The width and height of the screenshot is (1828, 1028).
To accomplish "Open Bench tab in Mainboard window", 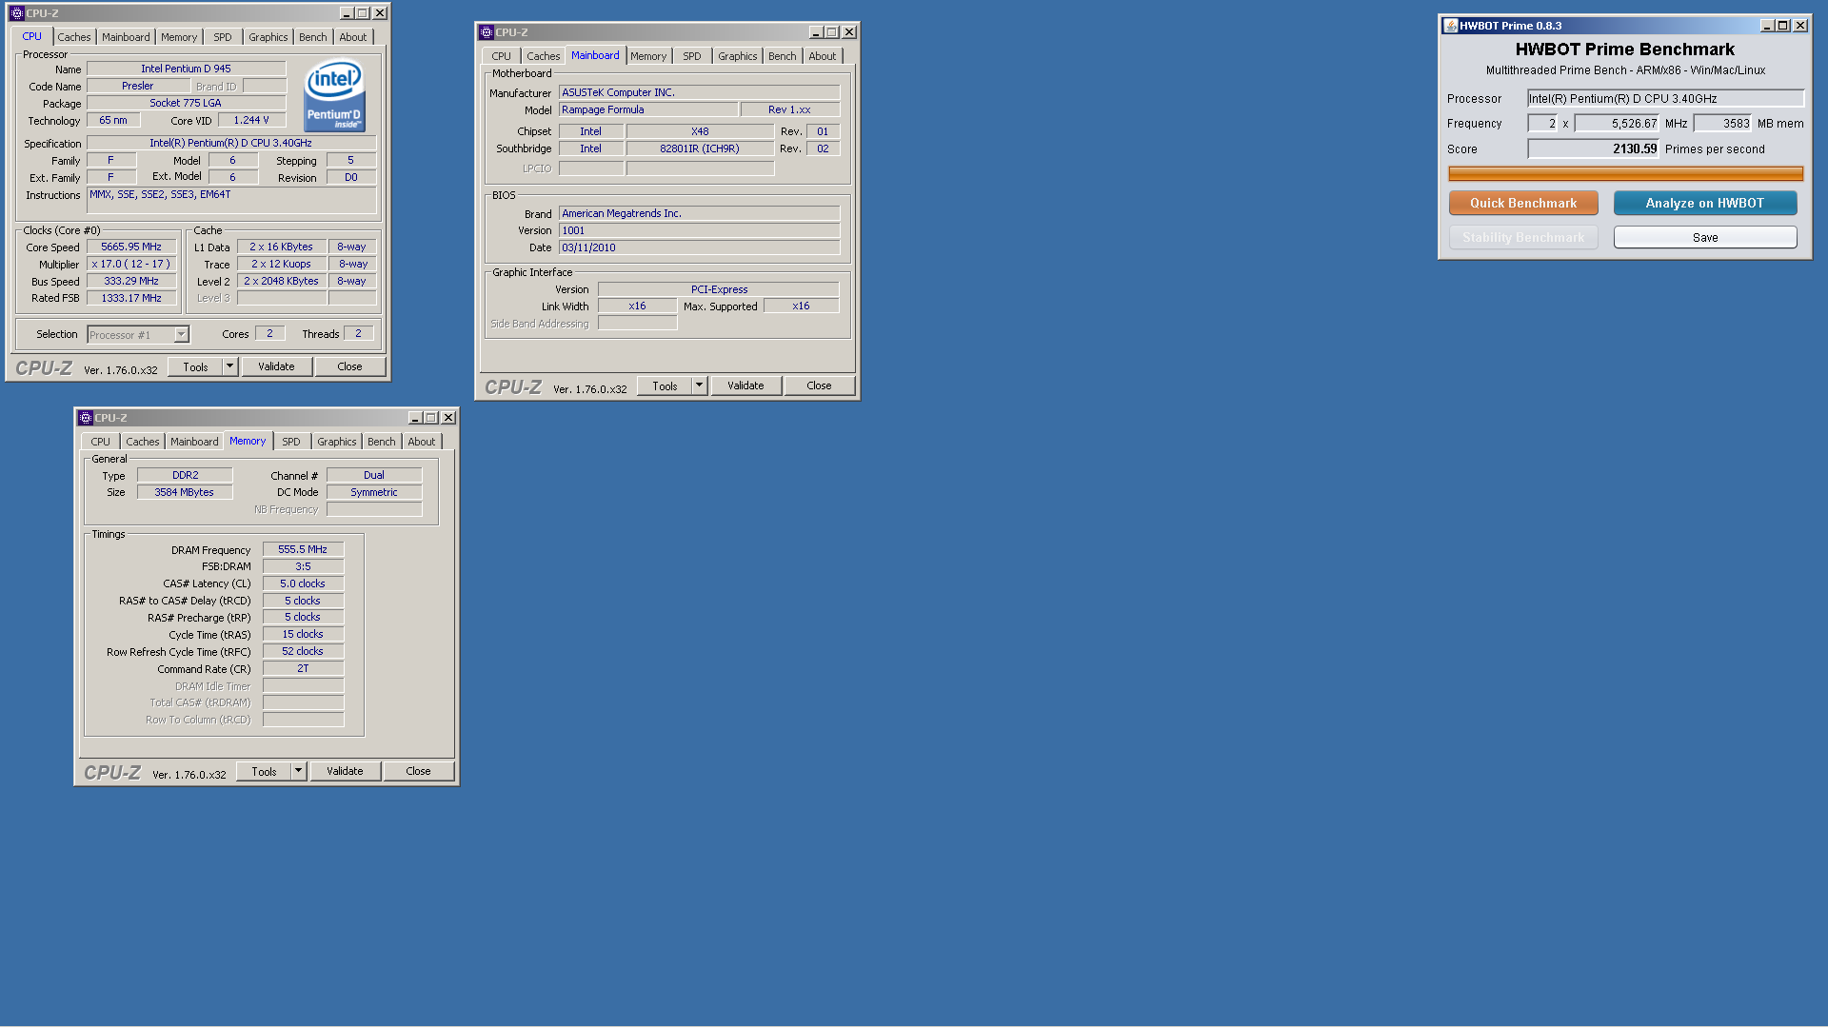I will 783,56.
